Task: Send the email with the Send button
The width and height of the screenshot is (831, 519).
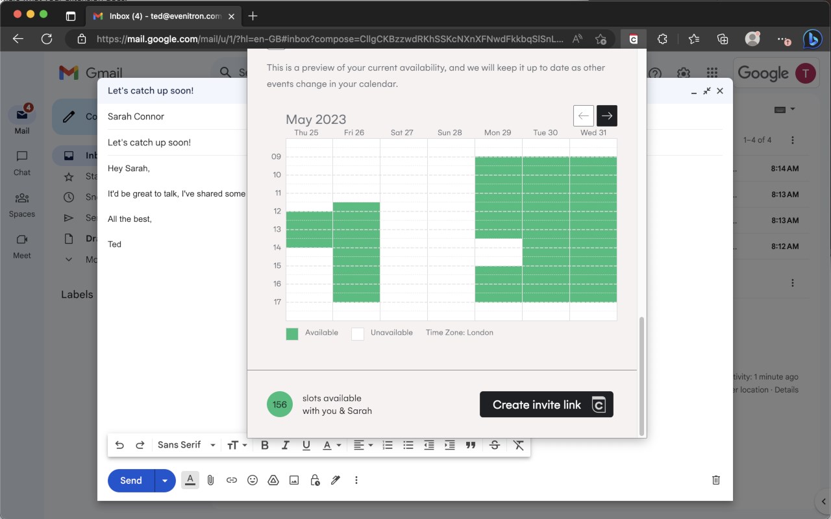Action: pyautogui.click(x=131, y=481)
